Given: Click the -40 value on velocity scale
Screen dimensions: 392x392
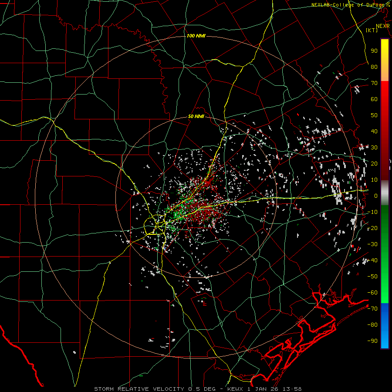Looking at the screenshot, I should (x=372, y=260).
